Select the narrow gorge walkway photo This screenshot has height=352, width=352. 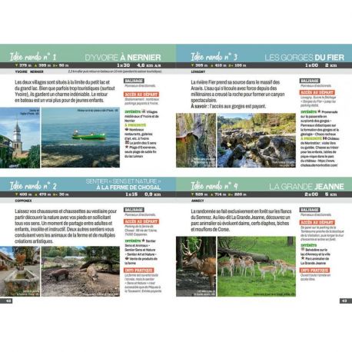(x=196, y=141)
